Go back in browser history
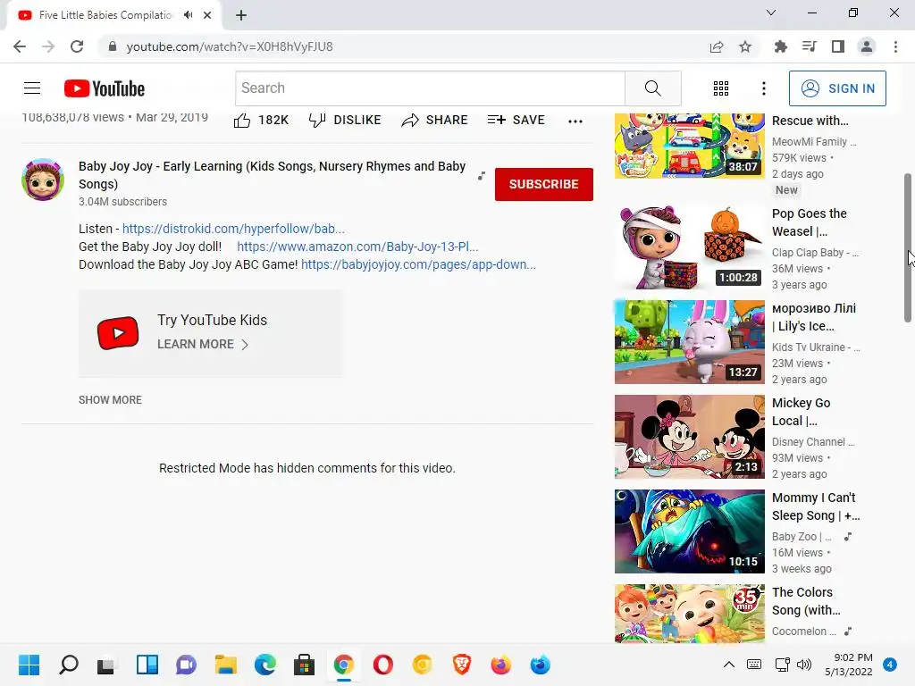Screen dimensions: 915x686 point(20,46)
